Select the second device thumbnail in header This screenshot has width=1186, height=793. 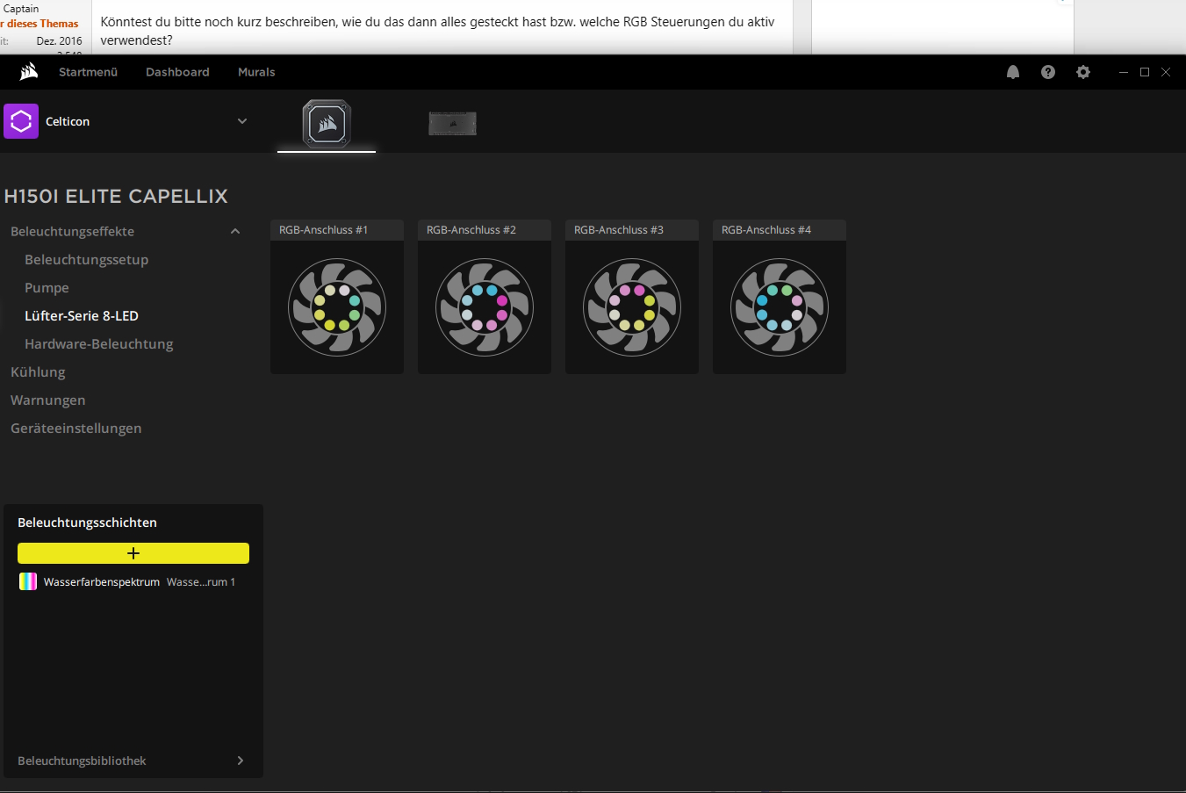452,124
